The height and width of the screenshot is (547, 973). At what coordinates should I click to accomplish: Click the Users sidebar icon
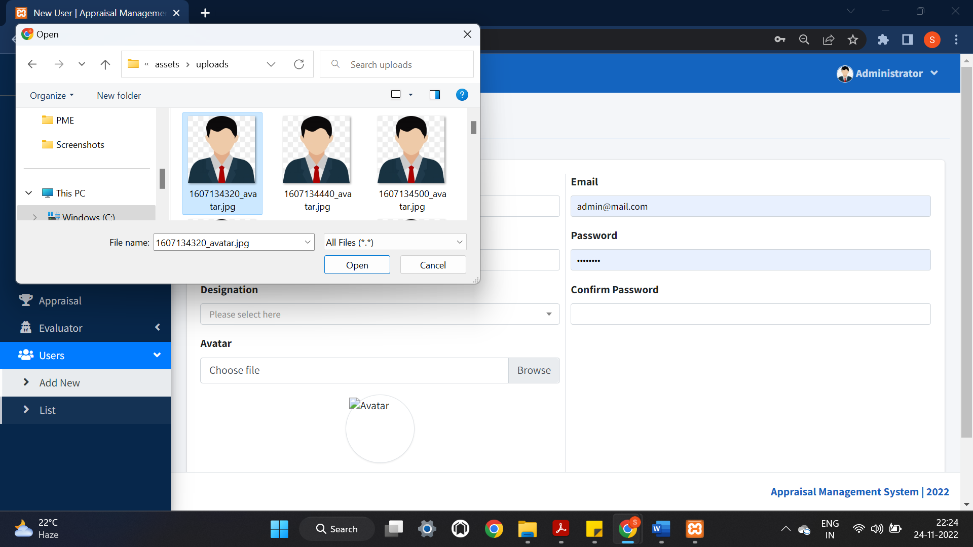pyautogui.click(x=25, y=355)
